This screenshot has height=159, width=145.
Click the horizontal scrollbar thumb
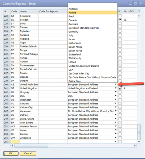pos(31,146)
